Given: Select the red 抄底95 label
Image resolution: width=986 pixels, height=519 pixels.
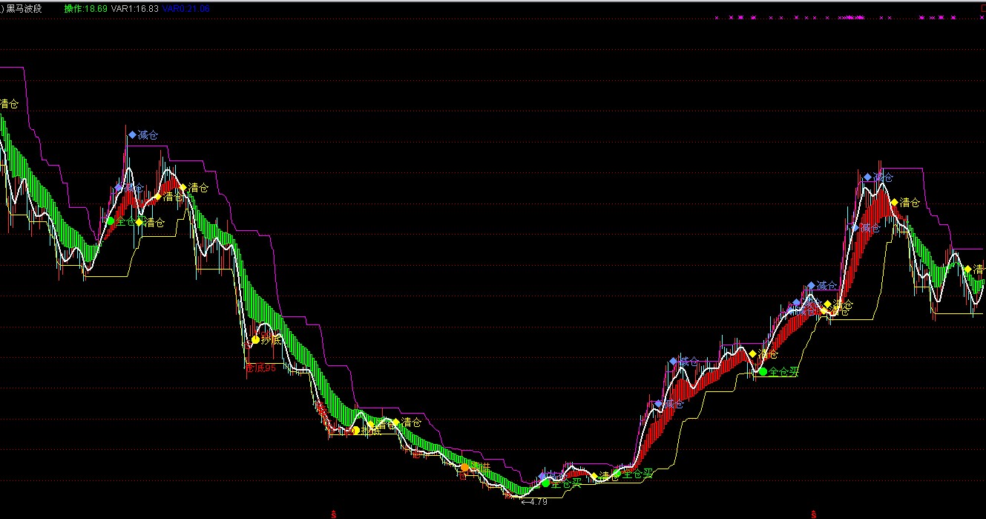Looking at the screenshot, I should (x=260, y=368).
